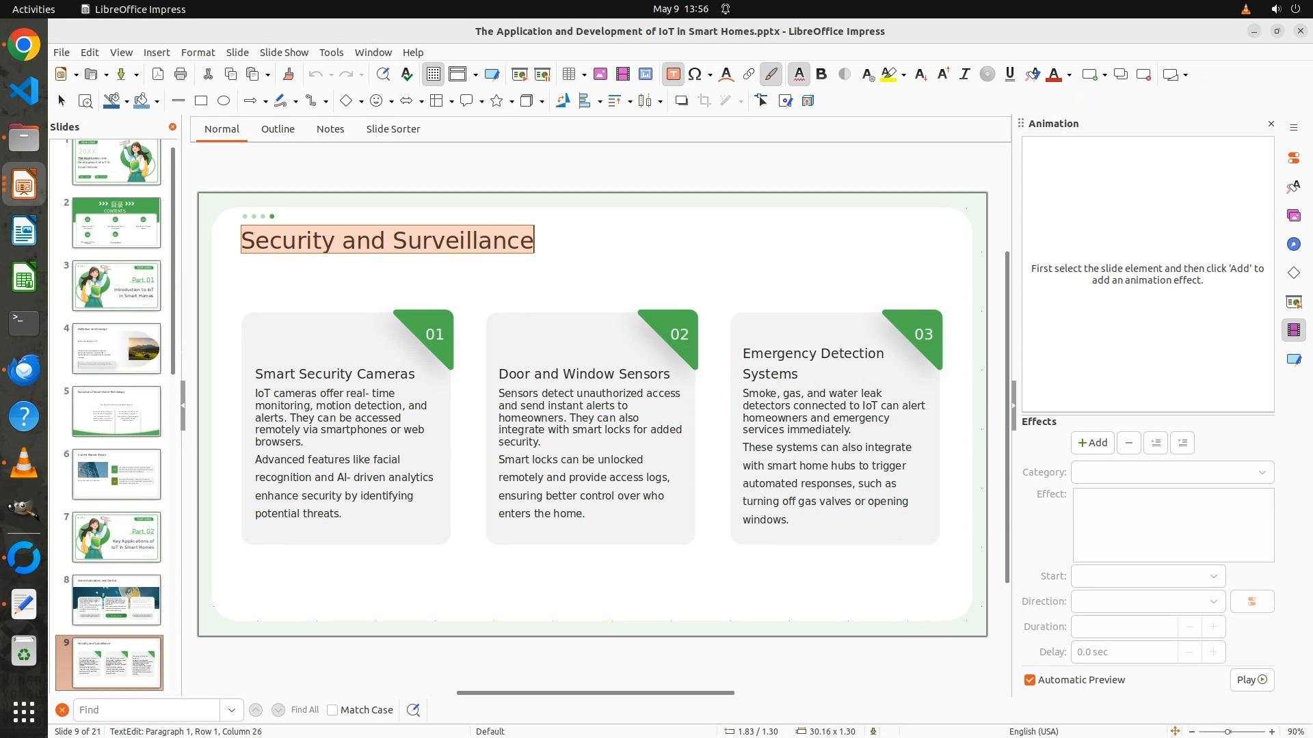
Task: Enable the Match Case checkbox
Action: click(333, 710)
